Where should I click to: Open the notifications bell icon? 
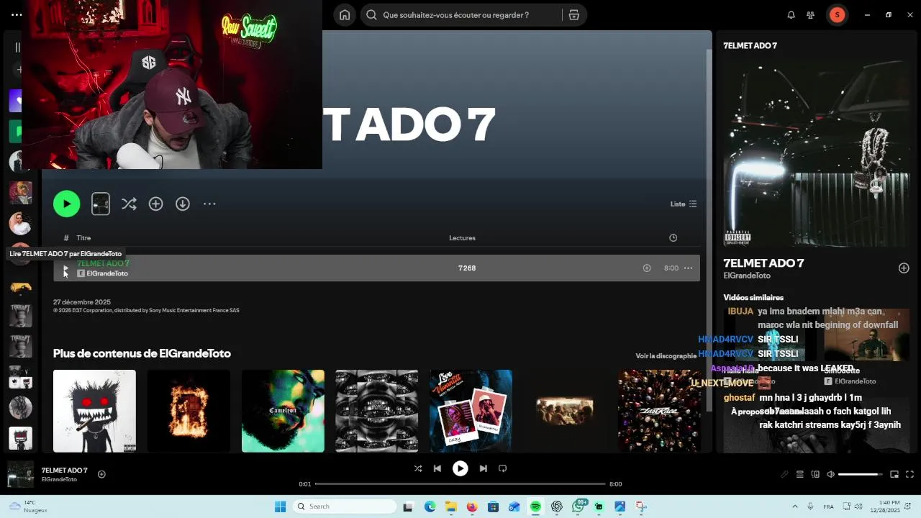pos(791,15)
